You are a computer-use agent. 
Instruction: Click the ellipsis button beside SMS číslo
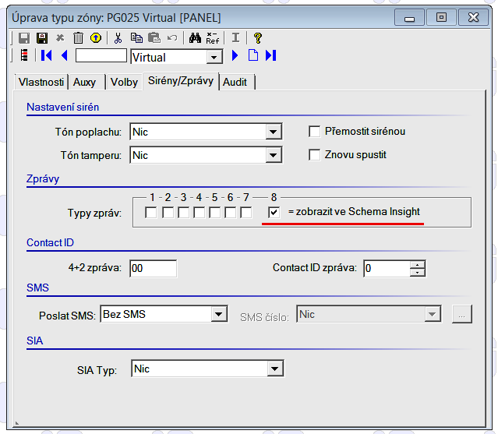[462, 315]
